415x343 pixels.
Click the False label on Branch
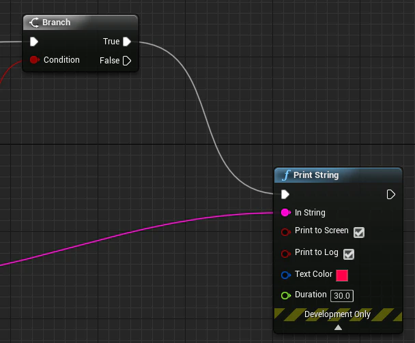point(110,61)
